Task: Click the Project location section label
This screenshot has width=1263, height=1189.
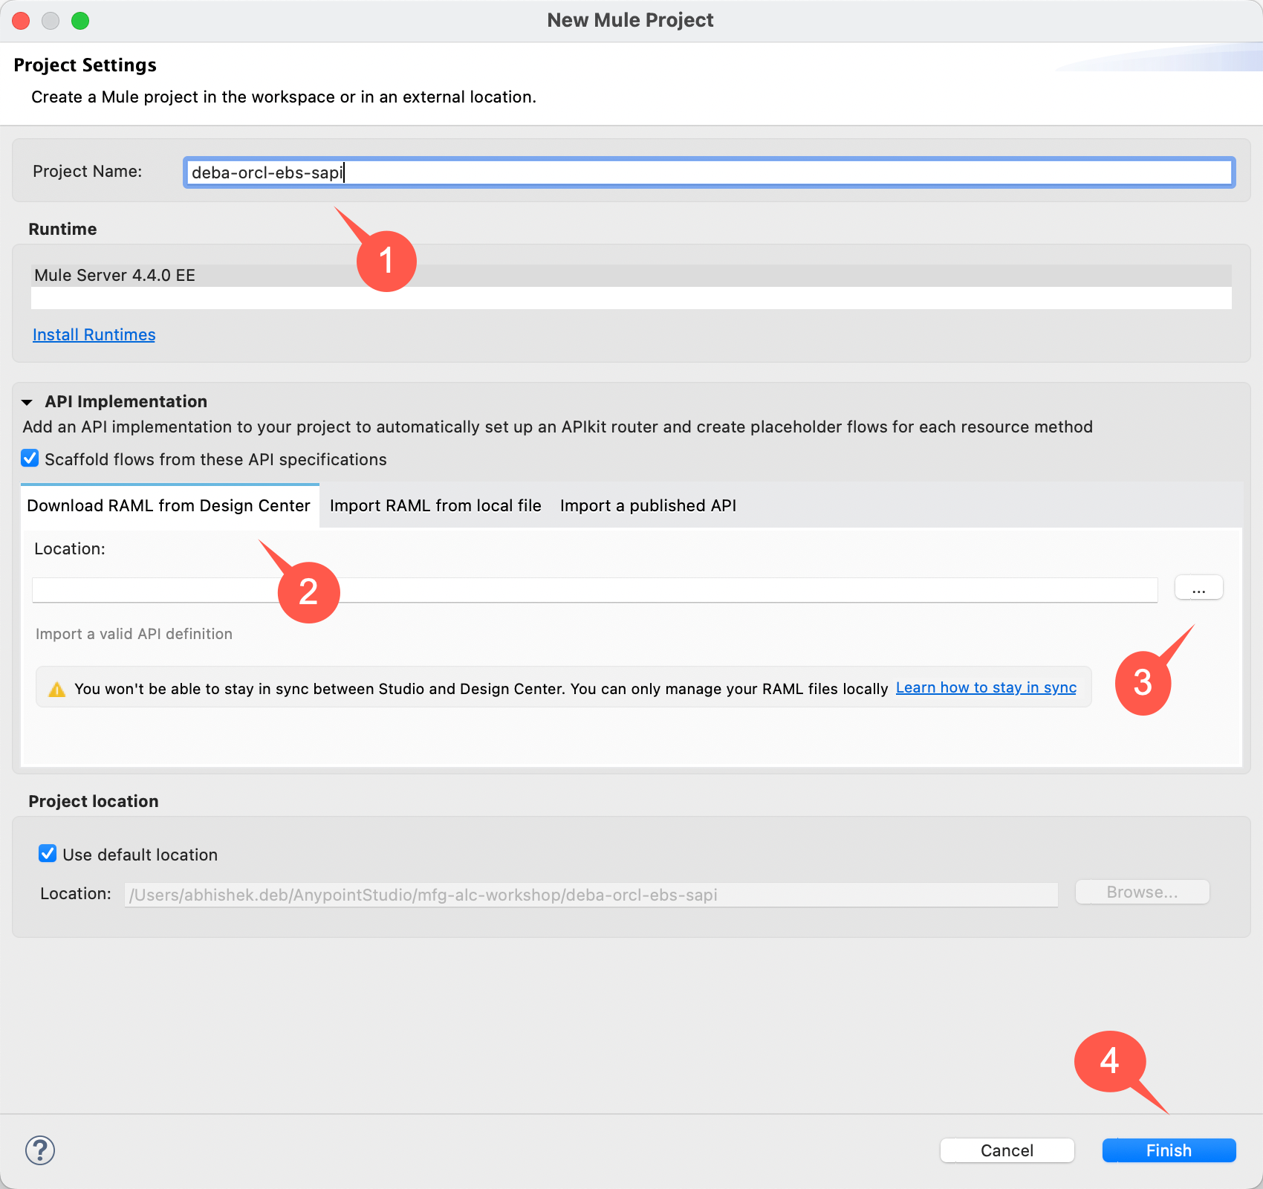Action: pyautogui.click(x=94, y=801)
